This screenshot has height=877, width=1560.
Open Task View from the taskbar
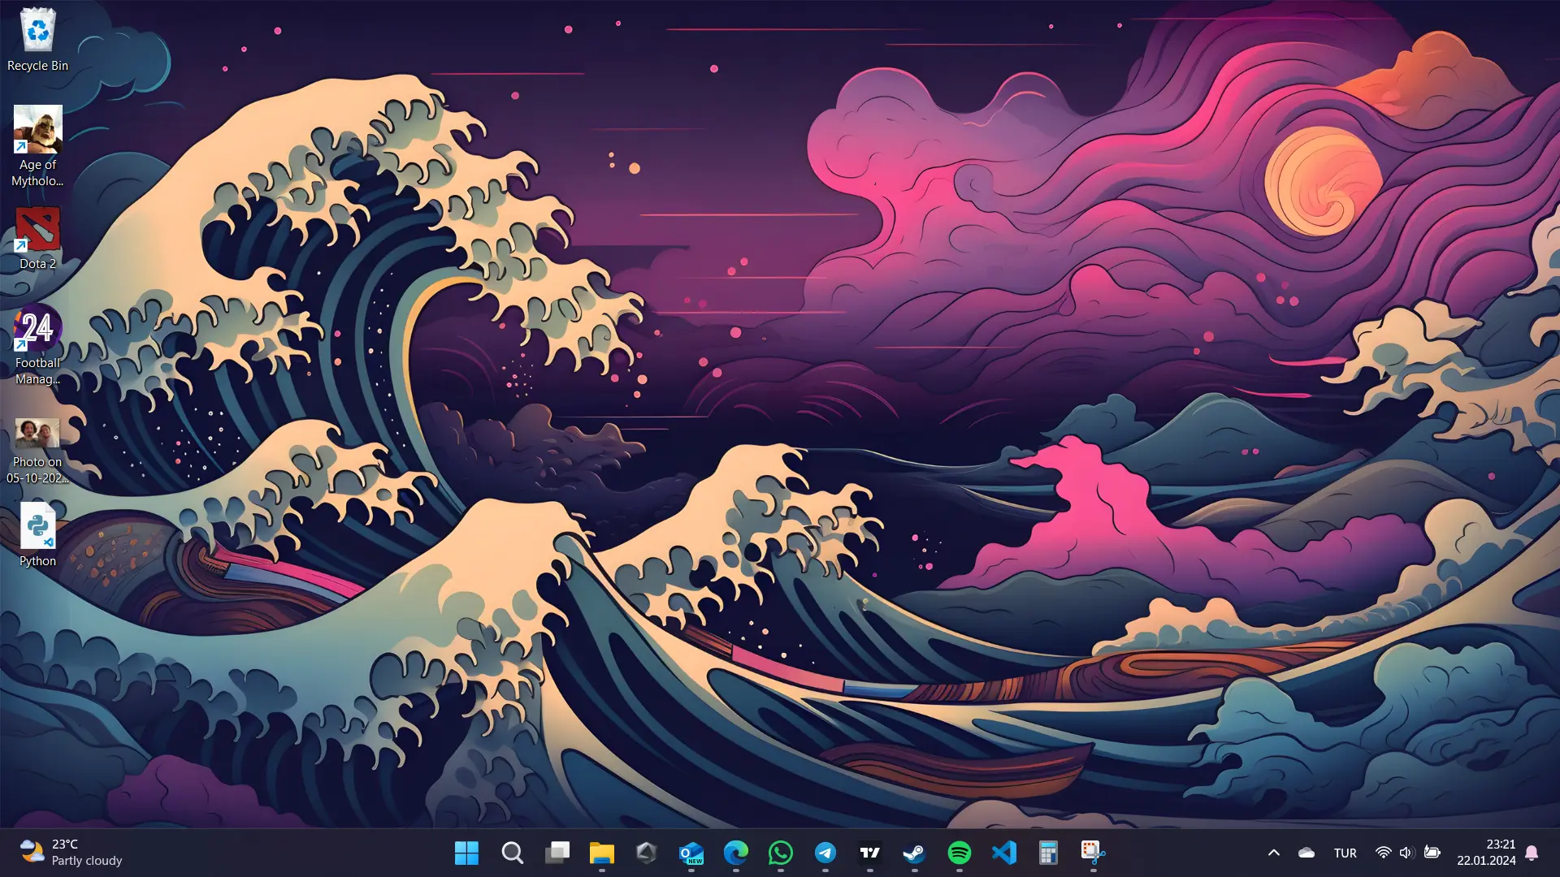[x=557, y=853]
